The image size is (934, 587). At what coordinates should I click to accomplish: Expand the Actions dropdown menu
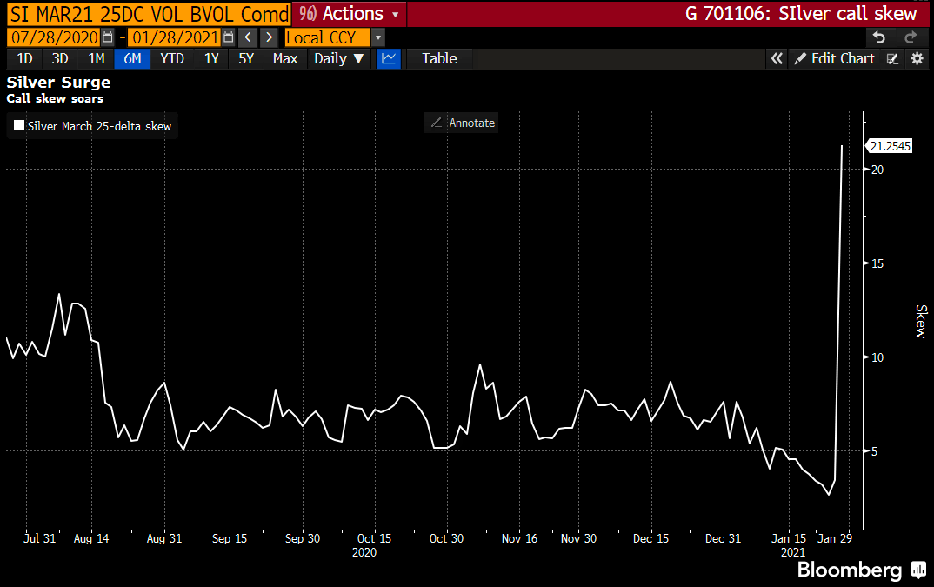pyautogui.click(x=349, y=14)
